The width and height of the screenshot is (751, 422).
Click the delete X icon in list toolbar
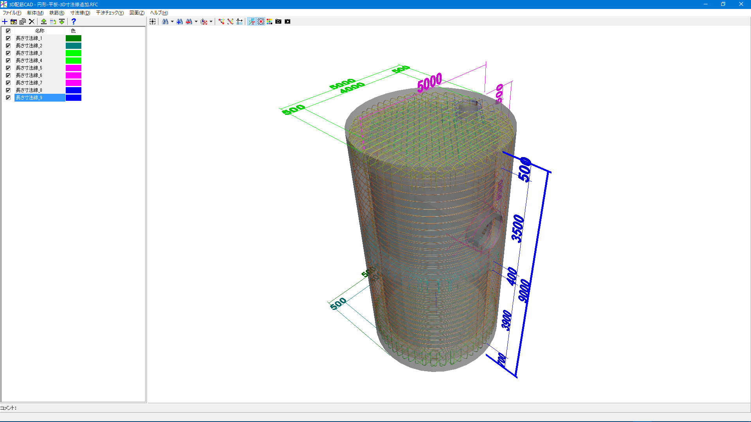pos(32,21)
